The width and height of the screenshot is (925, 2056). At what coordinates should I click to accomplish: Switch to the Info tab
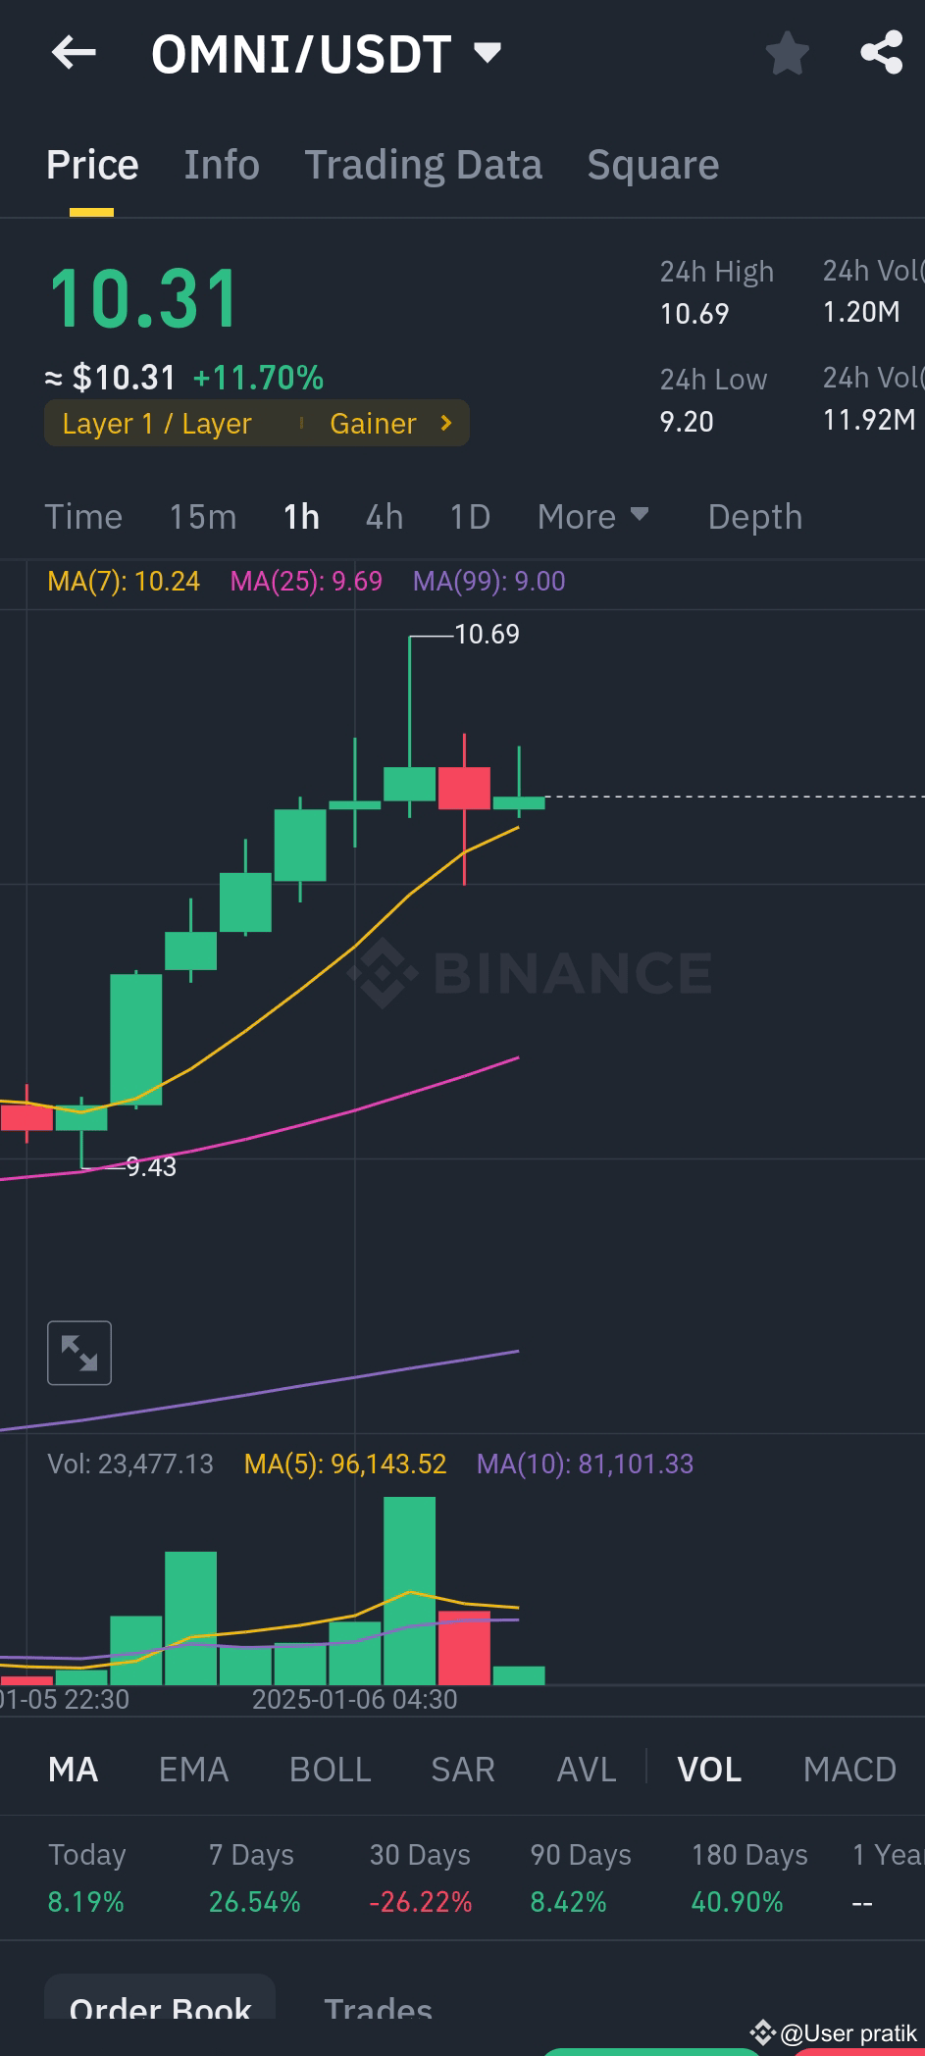[222, 165]
